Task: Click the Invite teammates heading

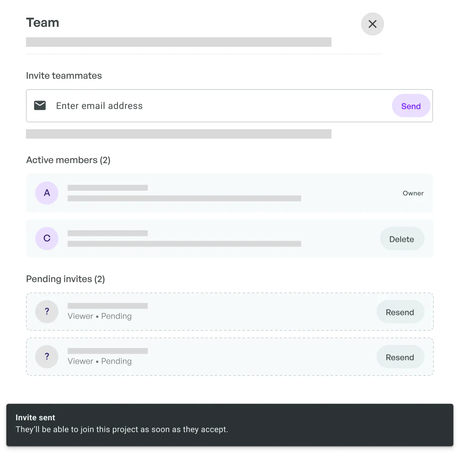Action: [64, 76]
